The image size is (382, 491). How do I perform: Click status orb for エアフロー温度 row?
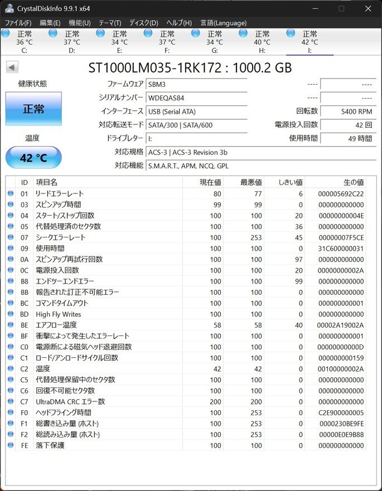point(11,325)
